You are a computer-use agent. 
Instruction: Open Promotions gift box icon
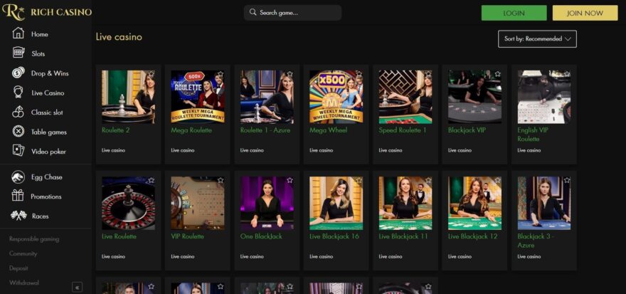[18, 196]
